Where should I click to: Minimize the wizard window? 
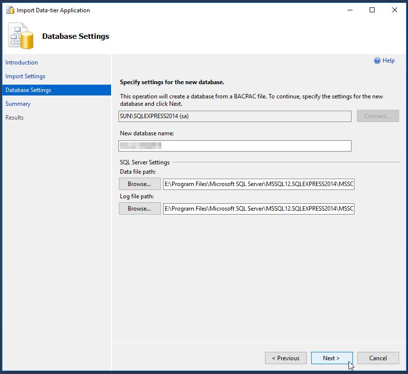pos(350,10)
